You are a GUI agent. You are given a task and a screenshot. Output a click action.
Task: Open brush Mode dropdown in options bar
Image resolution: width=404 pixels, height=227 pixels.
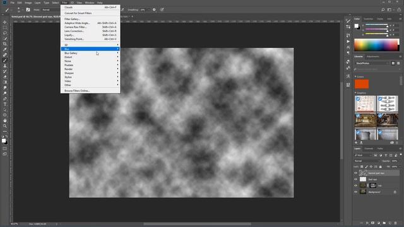(x=52, y=10)
